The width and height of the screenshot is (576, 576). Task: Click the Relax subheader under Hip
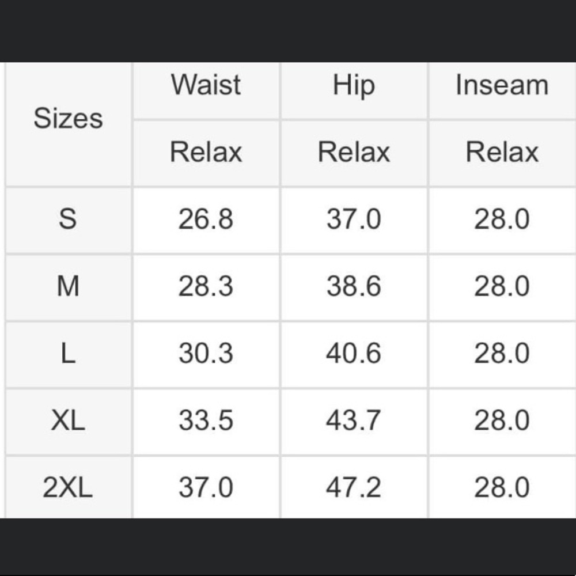coord(354,153)
